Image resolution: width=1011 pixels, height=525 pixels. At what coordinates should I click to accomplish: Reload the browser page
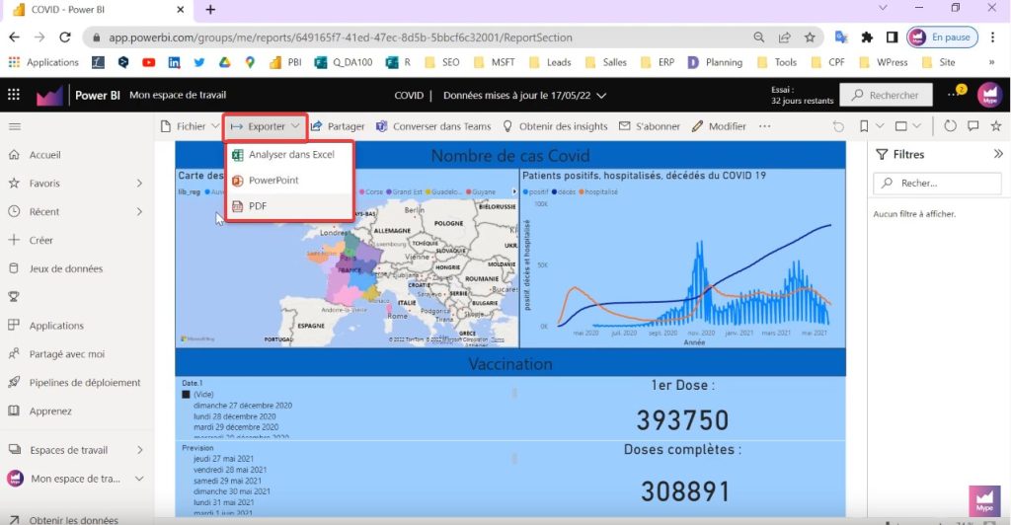64,37
